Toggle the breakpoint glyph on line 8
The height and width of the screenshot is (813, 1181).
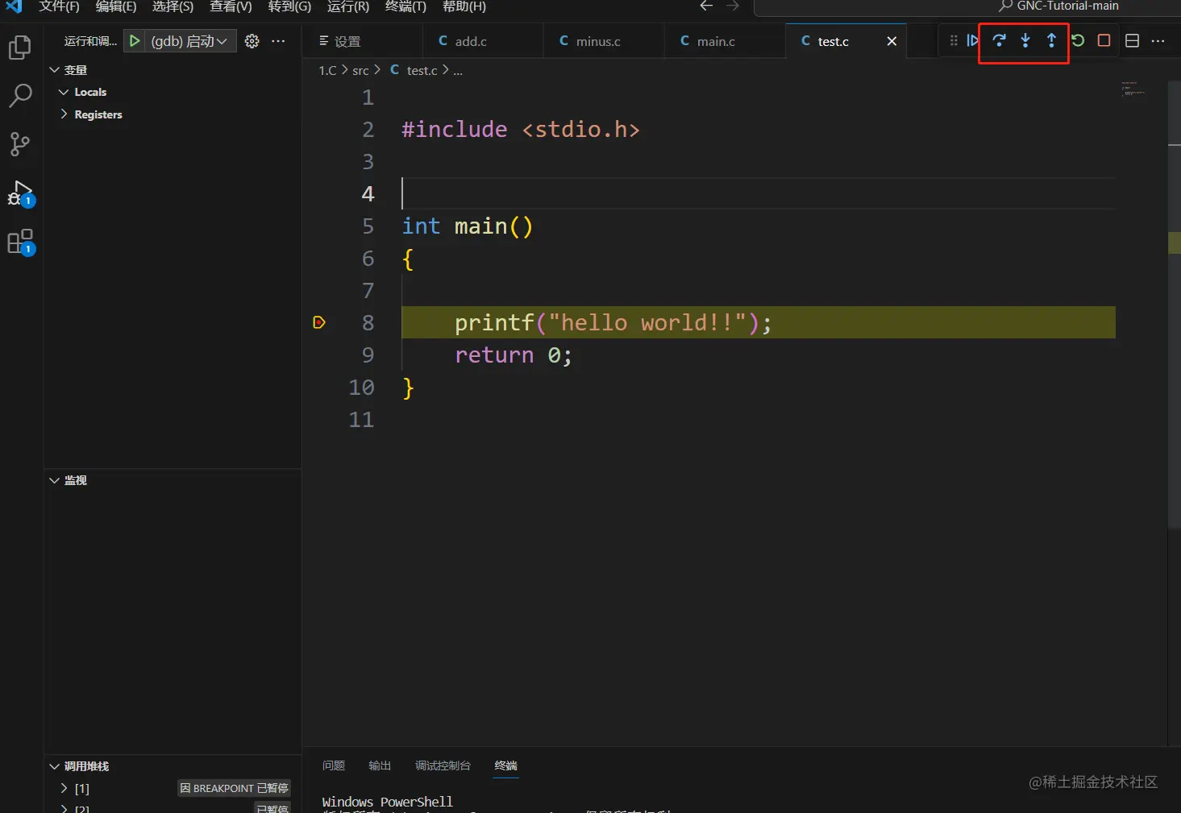319,322
